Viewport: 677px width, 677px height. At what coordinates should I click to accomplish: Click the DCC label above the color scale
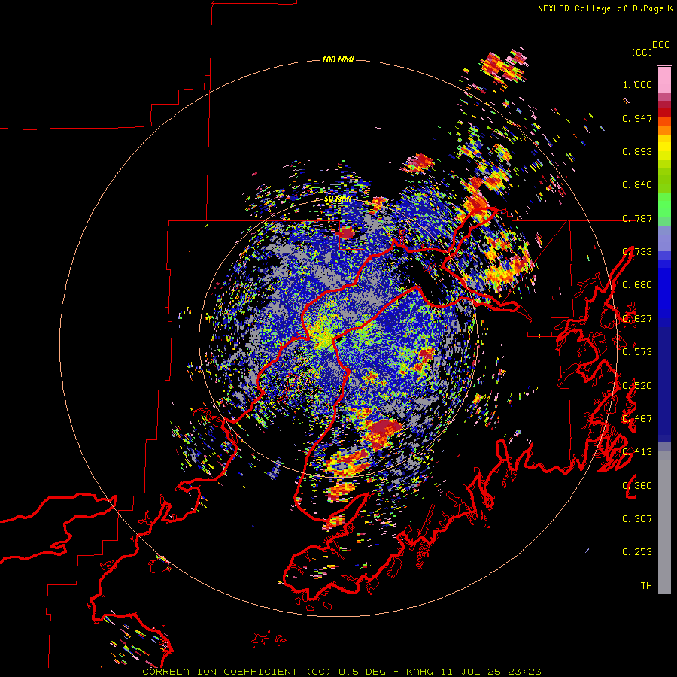pyautogui.click(x=661, y=45)
